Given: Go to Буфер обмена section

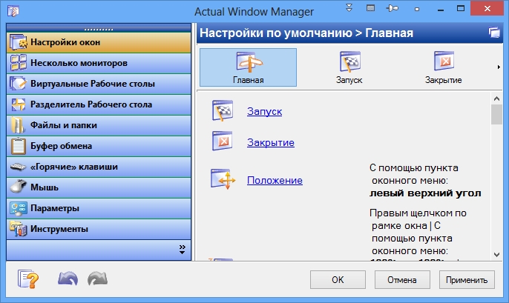Looking at the screenshot, I should [99, 146].
